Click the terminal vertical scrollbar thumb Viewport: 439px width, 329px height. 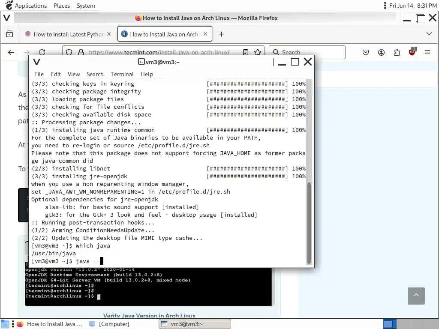tap(309, 223)
